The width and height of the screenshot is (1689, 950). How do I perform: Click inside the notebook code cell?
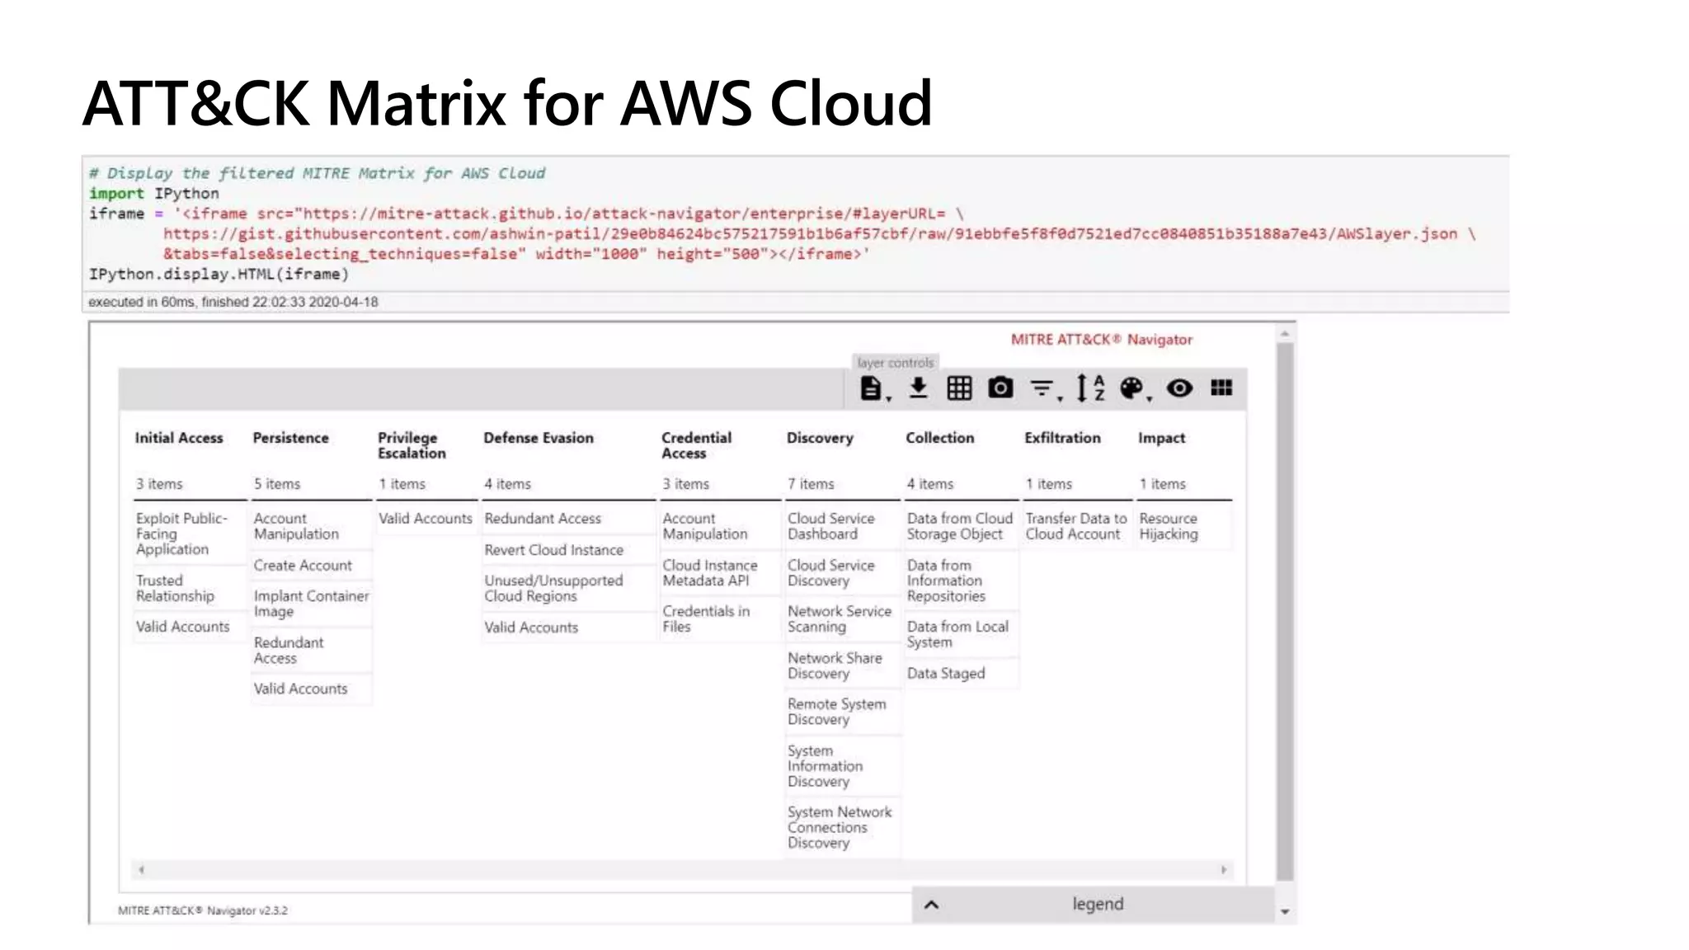pyautogui.click(x=797, y=223)
